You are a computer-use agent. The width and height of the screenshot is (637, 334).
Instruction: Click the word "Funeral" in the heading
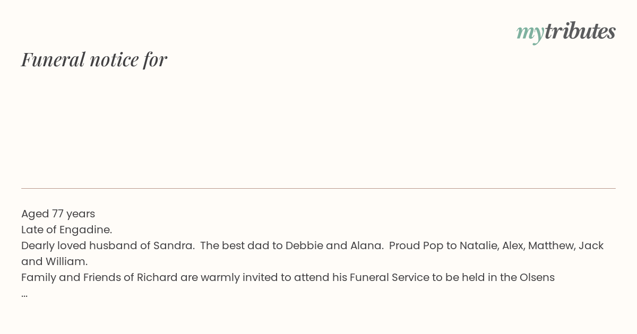tap(53, 59)
